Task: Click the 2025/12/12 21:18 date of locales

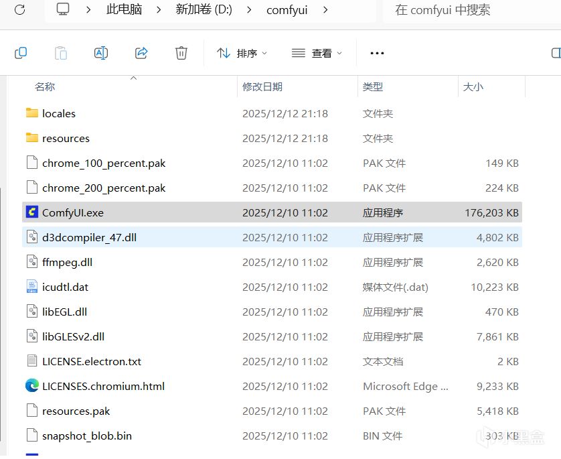Action: 285,113
